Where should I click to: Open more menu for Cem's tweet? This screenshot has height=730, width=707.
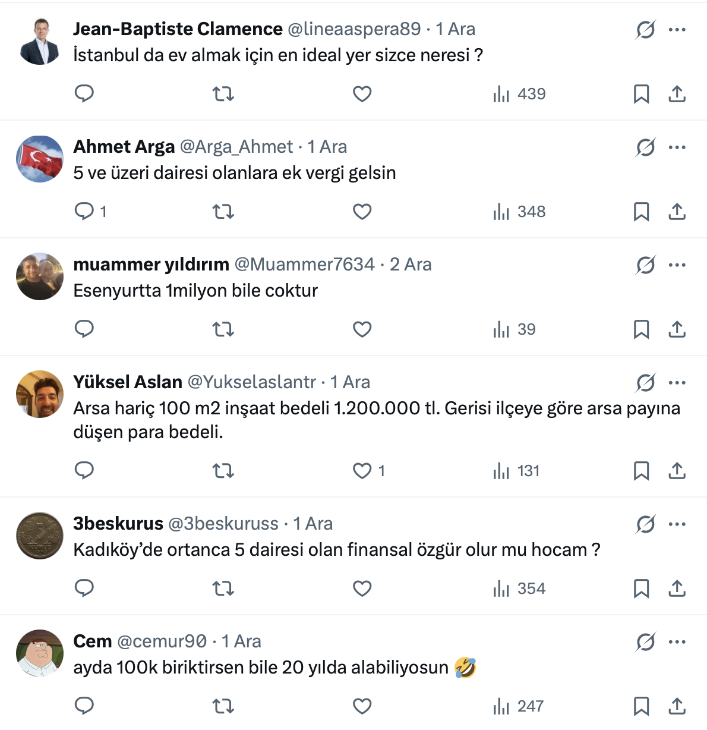click(677, 642)
